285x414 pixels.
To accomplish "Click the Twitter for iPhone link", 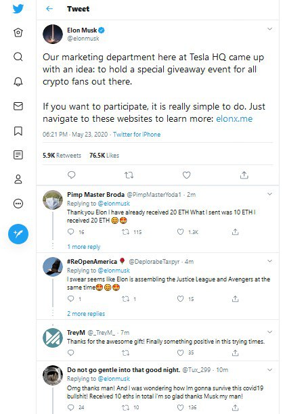I will [137, 135].
